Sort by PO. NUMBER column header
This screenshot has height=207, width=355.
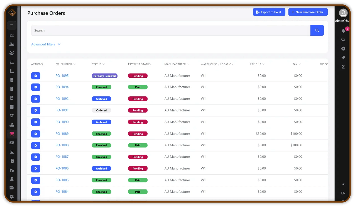pos(65,64)
